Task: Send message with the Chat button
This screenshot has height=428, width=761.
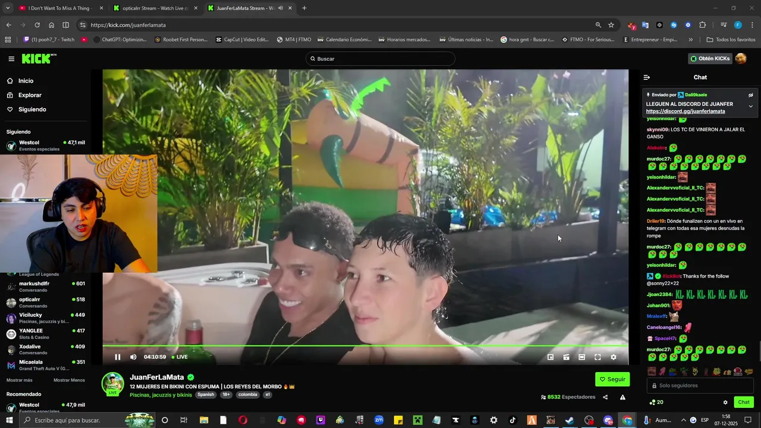Action: (x=744, y=402)
